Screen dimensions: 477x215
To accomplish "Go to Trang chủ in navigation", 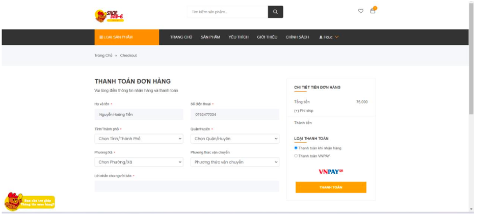I will (x=181, y=37).
